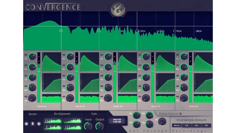
Task: Toggle the Ratio link icon in Band 03
Action: pos(102,86)
